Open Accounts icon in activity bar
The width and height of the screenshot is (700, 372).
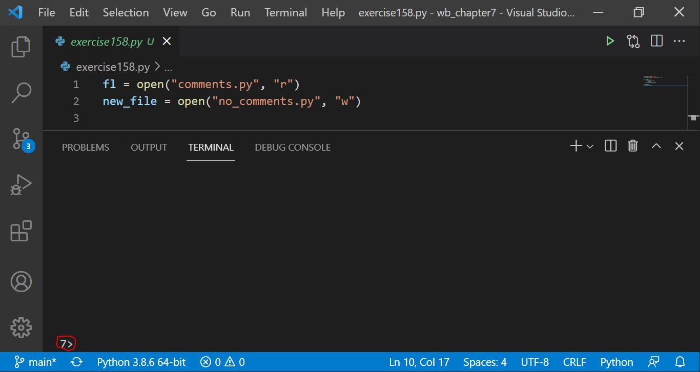(x=21, y=281)
